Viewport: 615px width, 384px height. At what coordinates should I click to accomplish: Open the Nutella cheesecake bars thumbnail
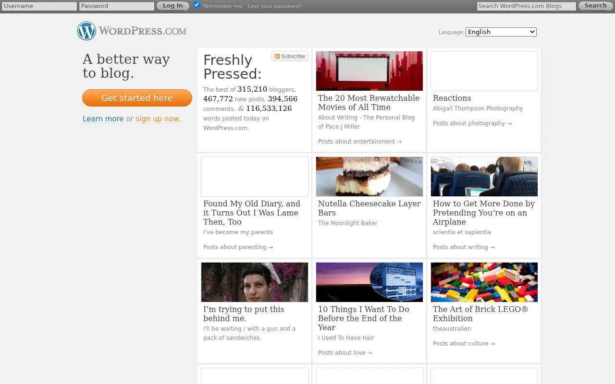pos(369,177)
